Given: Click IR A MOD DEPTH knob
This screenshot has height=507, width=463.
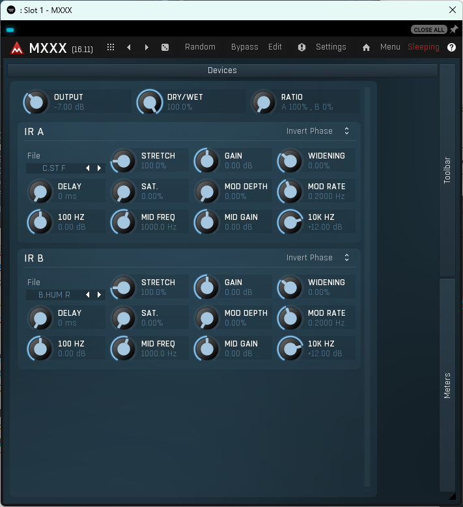Looking at the screenshot, I should pos(206,191).
